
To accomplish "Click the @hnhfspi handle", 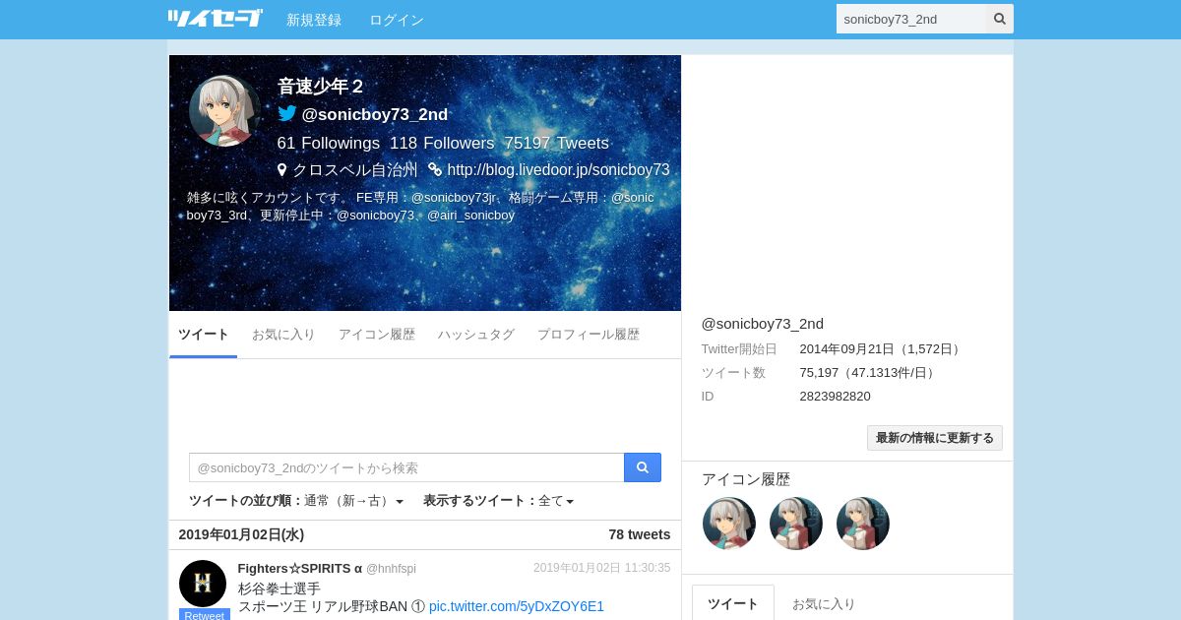I will coord(391,569).
